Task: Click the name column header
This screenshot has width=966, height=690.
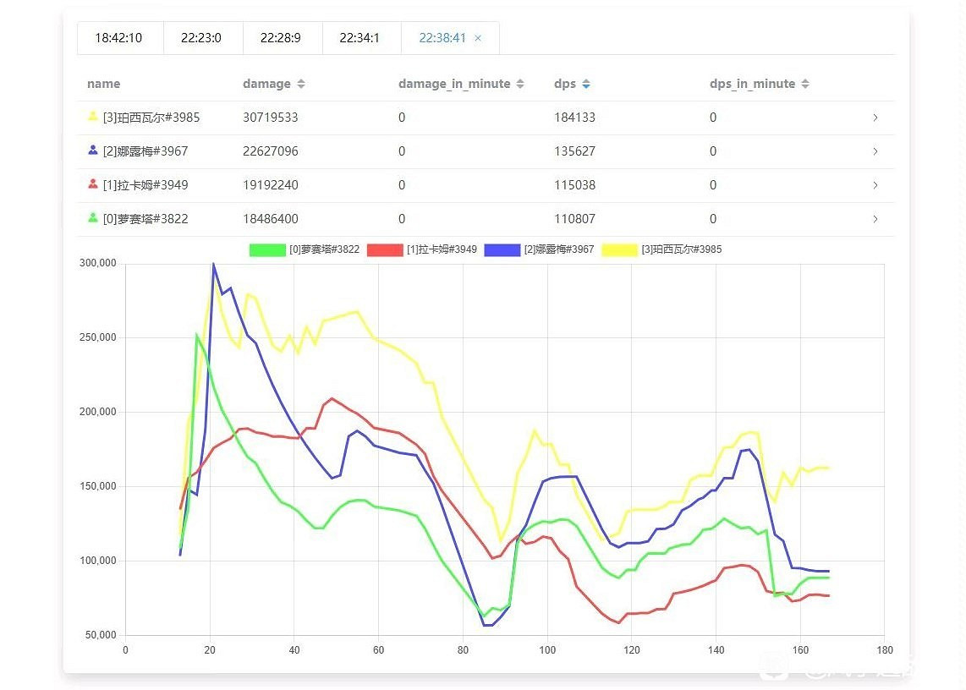Action: (x=104, y=84)
